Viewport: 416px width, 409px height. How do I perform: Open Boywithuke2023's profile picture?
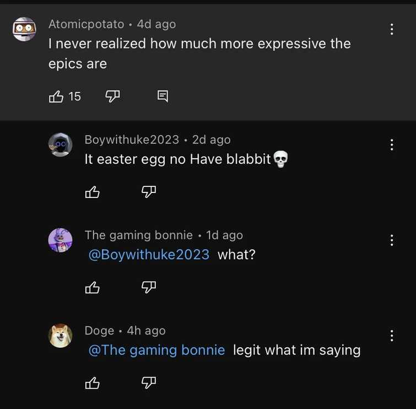(60, 145)
